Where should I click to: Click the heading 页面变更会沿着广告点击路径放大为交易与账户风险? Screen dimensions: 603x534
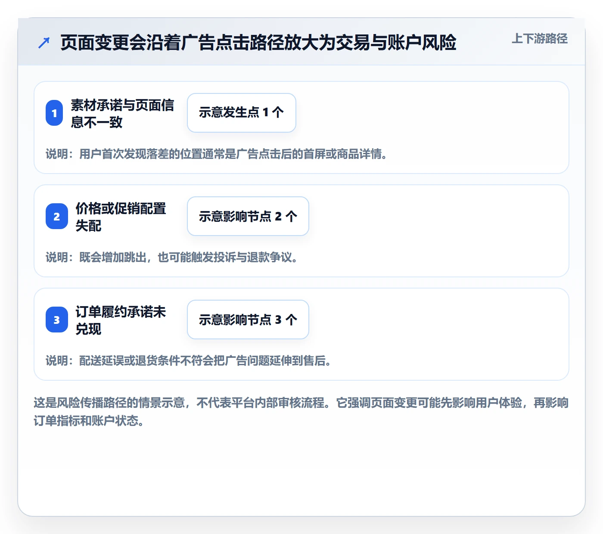click(x=258, y=43)
